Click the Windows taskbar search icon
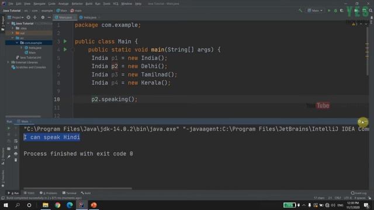The height and width of the screenshot is (210, 374). pos(18,205)
